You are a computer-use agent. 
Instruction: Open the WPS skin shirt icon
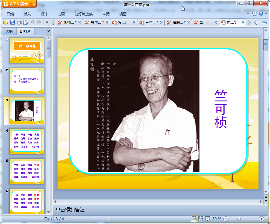[254, 14]
